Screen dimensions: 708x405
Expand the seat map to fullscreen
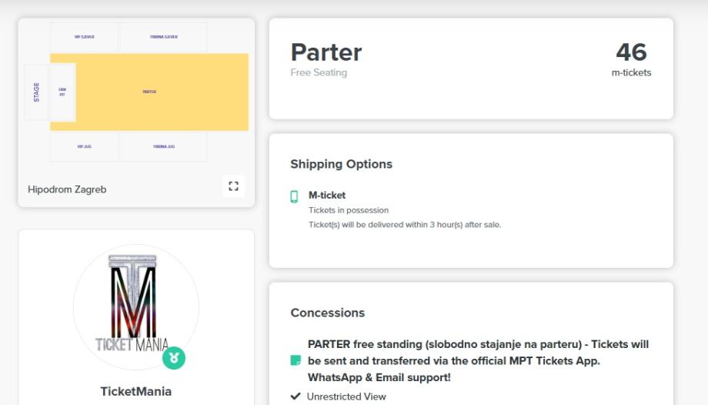coord(234,187)
